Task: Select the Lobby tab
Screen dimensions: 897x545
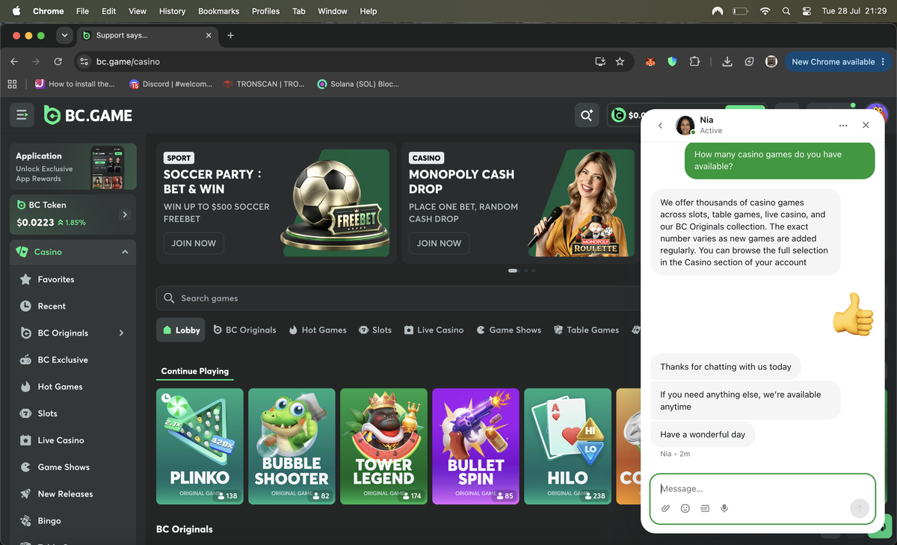Action: click(x=180, y=330)
